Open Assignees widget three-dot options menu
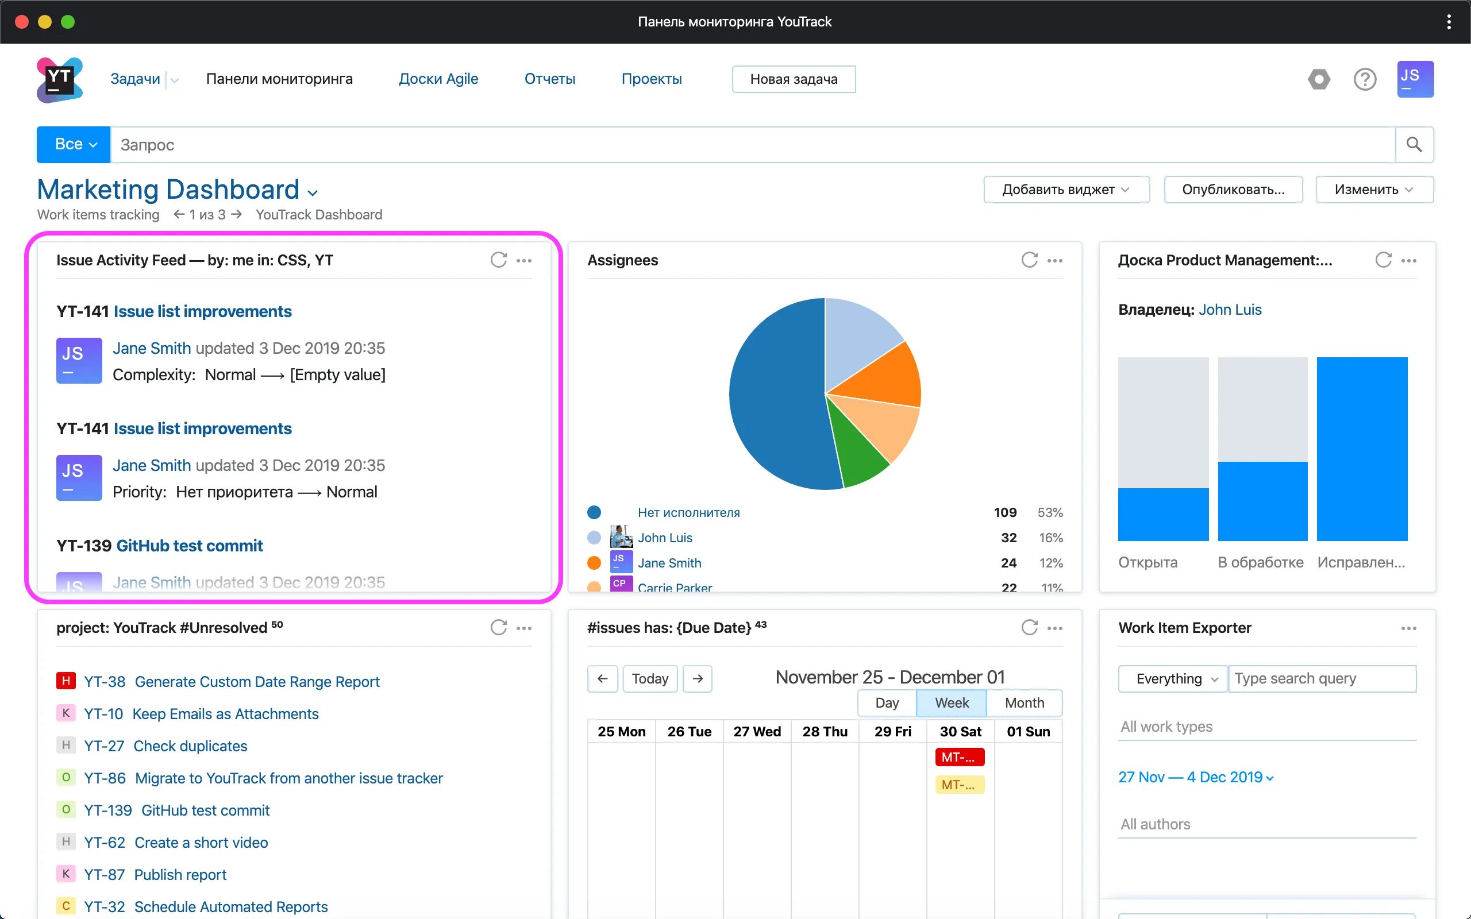Viewport: 1471px width, 919px height. coord(1054,261)
